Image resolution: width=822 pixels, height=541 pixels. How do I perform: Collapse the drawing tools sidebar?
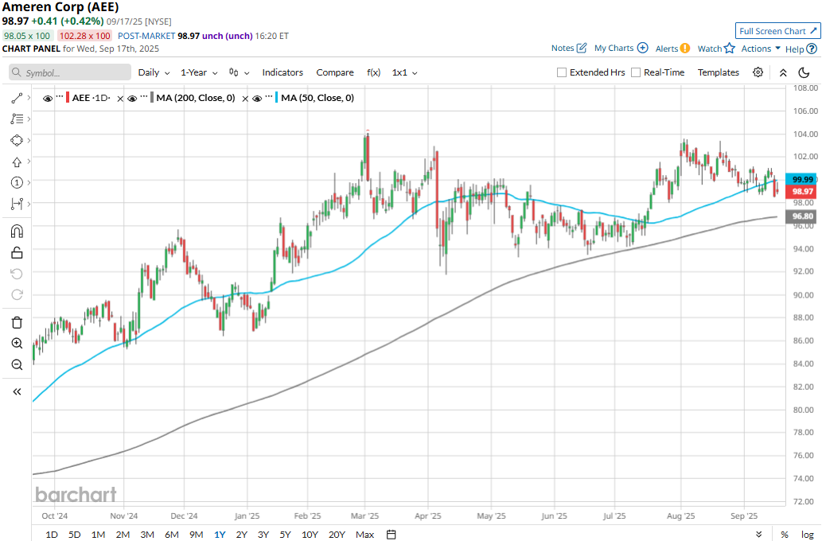(17, 391)
